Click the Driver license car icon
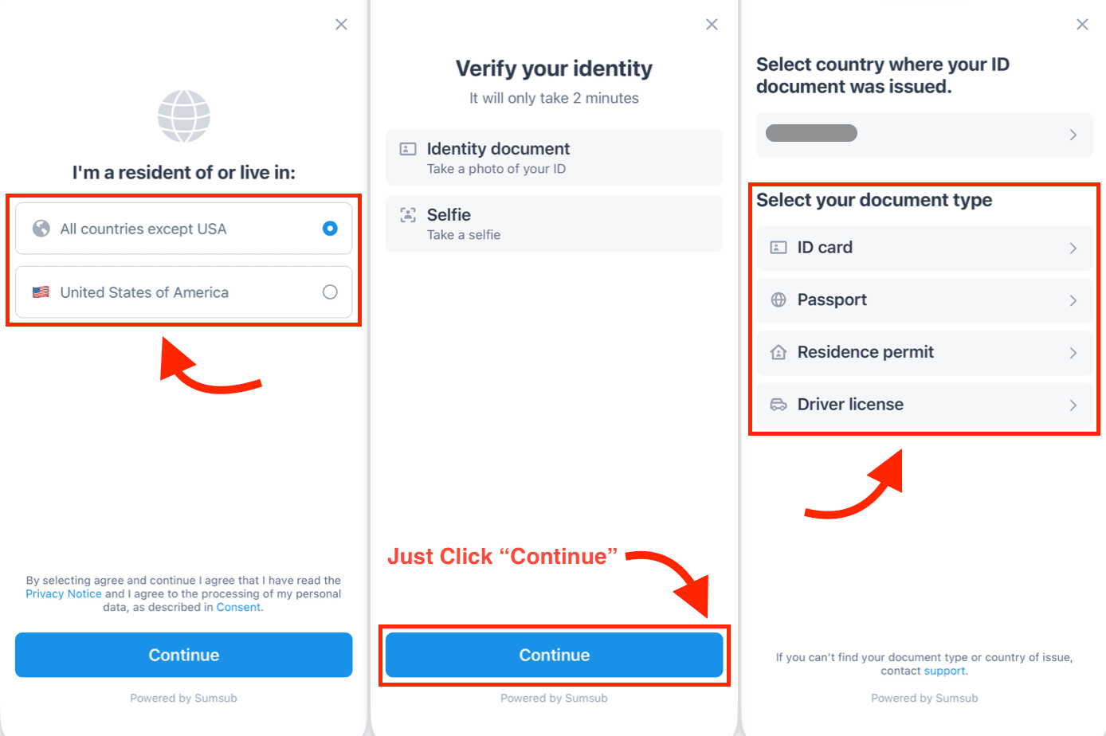 tap(779, 405)
